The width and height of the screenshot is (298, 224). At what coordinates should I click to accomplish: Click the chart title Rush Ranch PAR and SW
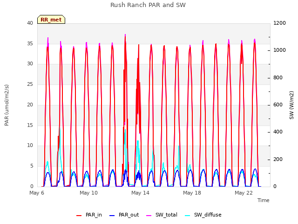tap(148, 5)
